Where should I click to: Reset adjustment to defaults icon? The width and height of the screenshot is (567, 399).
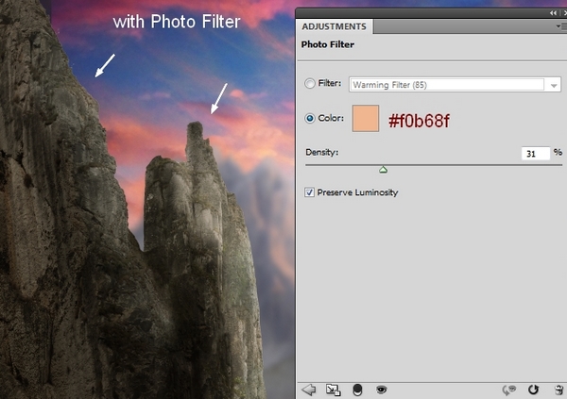coord(533,389)
